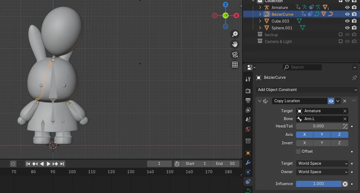The height and width of the screenshot is (193, 360).
Task: Toggle the Invert Z button
Action: click(x=339, y=143)
